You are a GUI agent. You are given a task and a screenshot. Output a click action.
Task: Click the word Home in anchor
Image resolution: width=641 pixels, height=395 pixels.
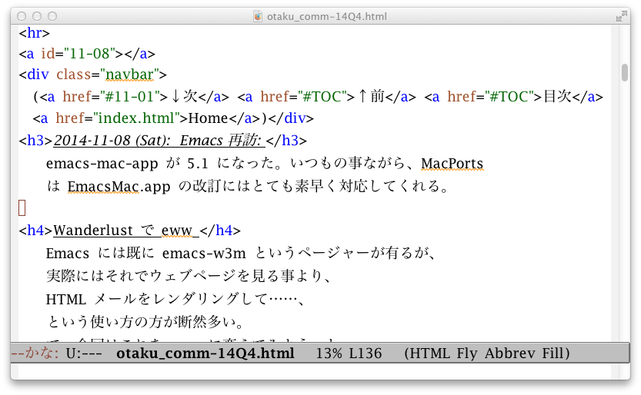coord(208,118)
